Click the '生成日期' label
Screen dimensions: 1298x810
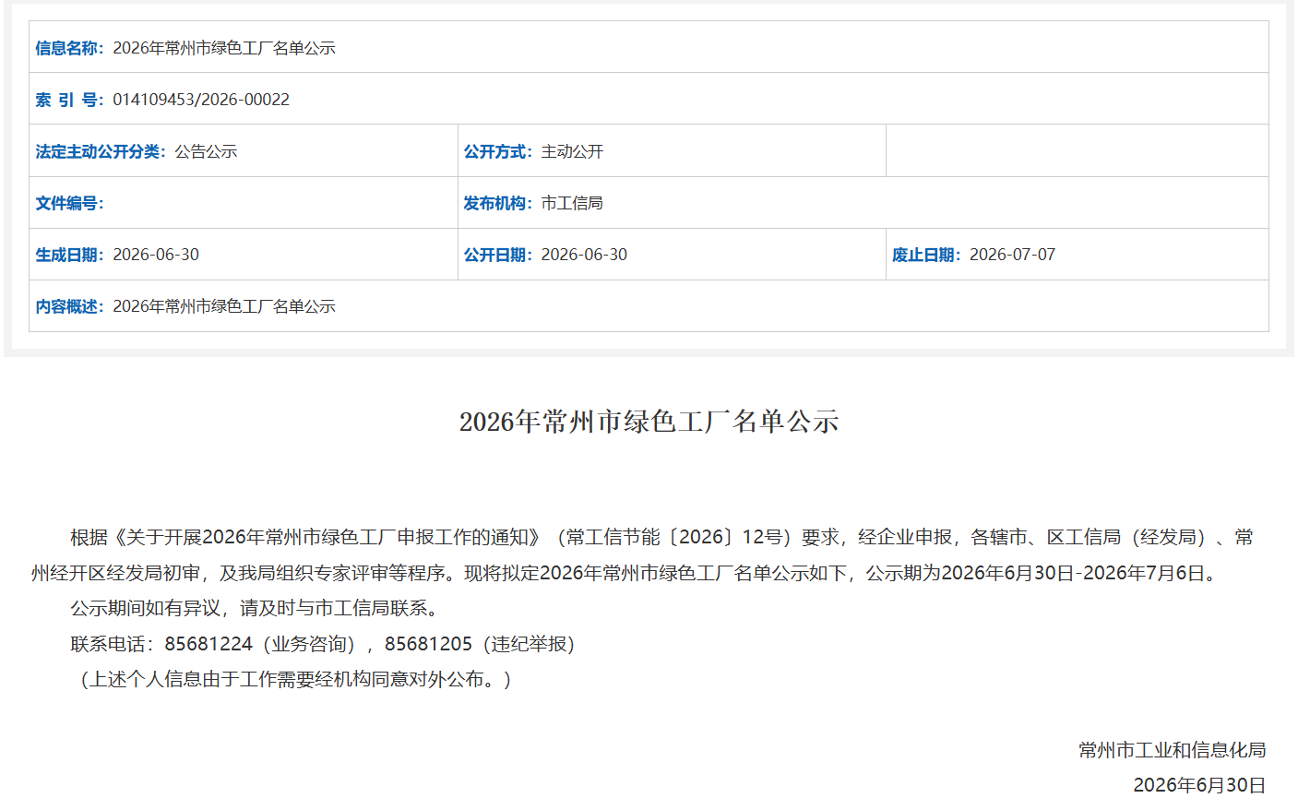[67, 255]
